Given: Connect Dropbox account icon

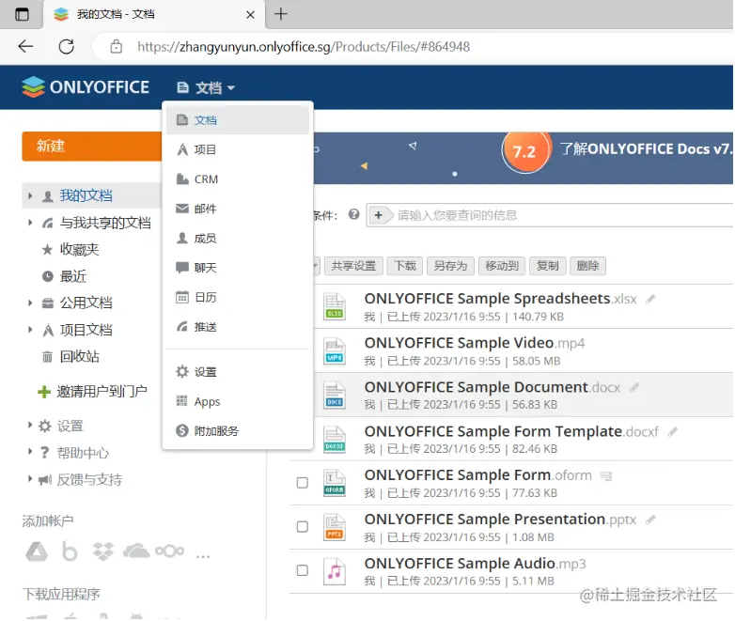Looking at the screenshot, I should [103, 551].
